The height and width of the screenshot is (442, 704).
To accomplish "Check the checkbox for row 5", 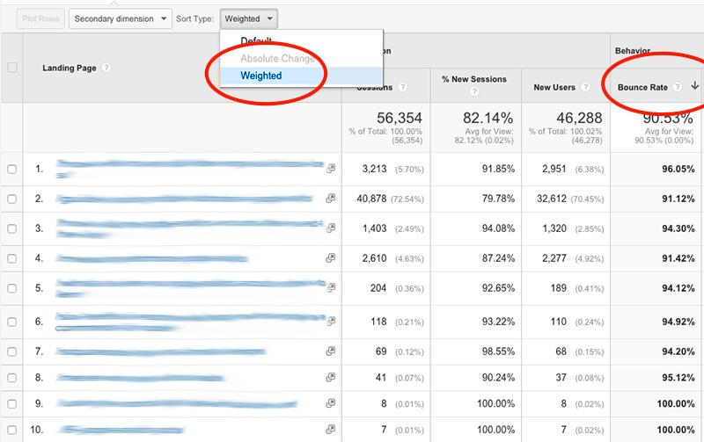I will click(12, 288).
